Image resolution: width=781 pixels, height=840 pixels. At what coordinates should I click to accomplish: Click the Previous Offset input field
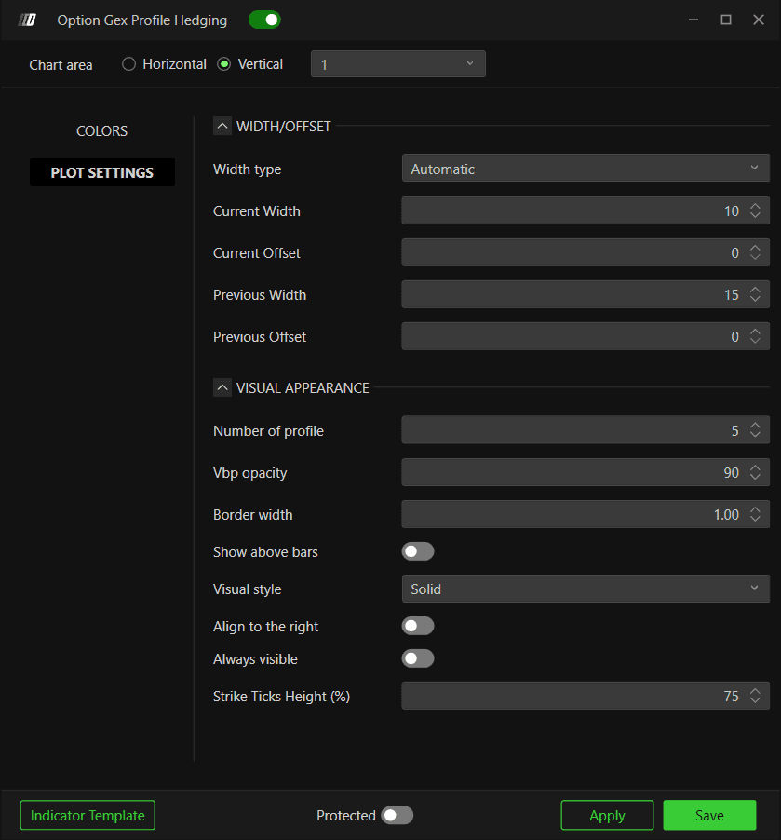click(586, 336)
